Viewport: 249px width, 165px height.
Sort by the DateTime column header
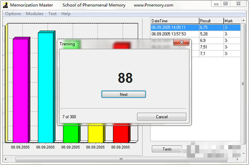tap(175, 21)
